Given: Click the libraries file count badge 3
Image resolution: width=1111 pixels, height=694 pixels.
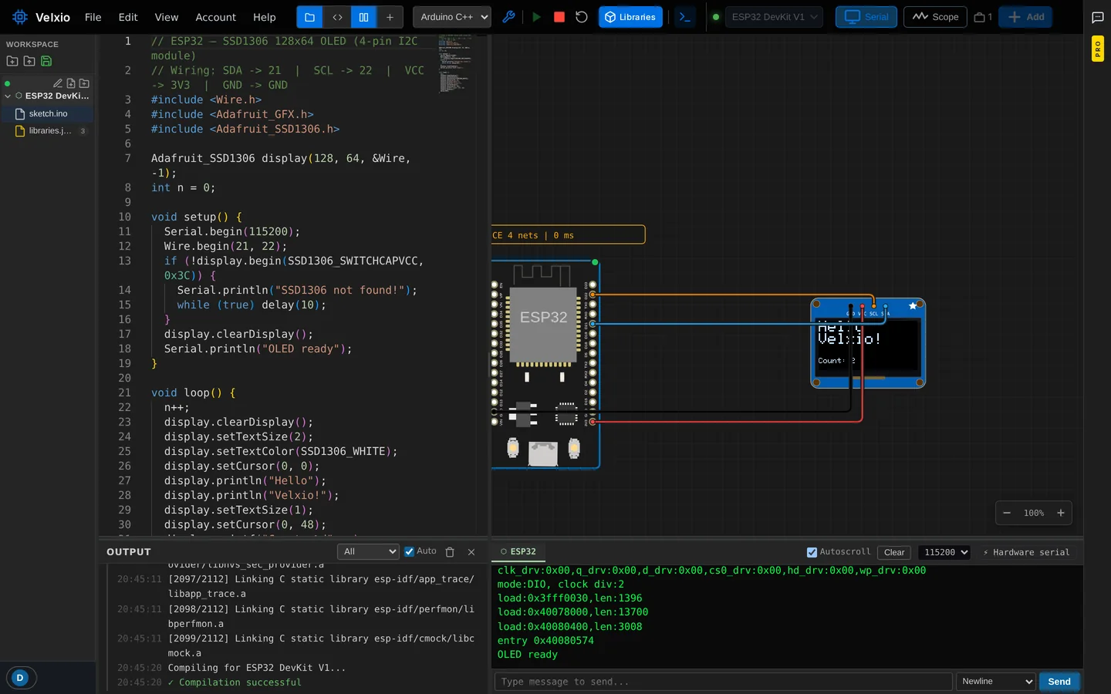Looking at the screenshot, I should (x=83, y=131).
